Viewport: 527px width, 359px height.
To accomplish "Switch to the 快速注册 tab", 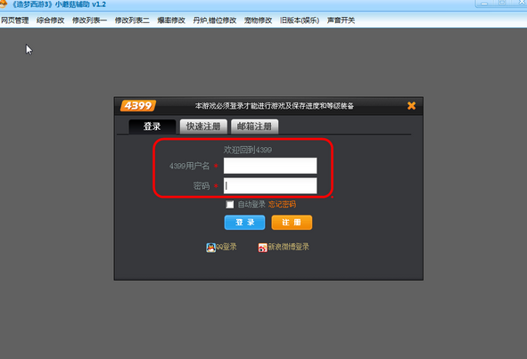I will click(x=203, y=126).
